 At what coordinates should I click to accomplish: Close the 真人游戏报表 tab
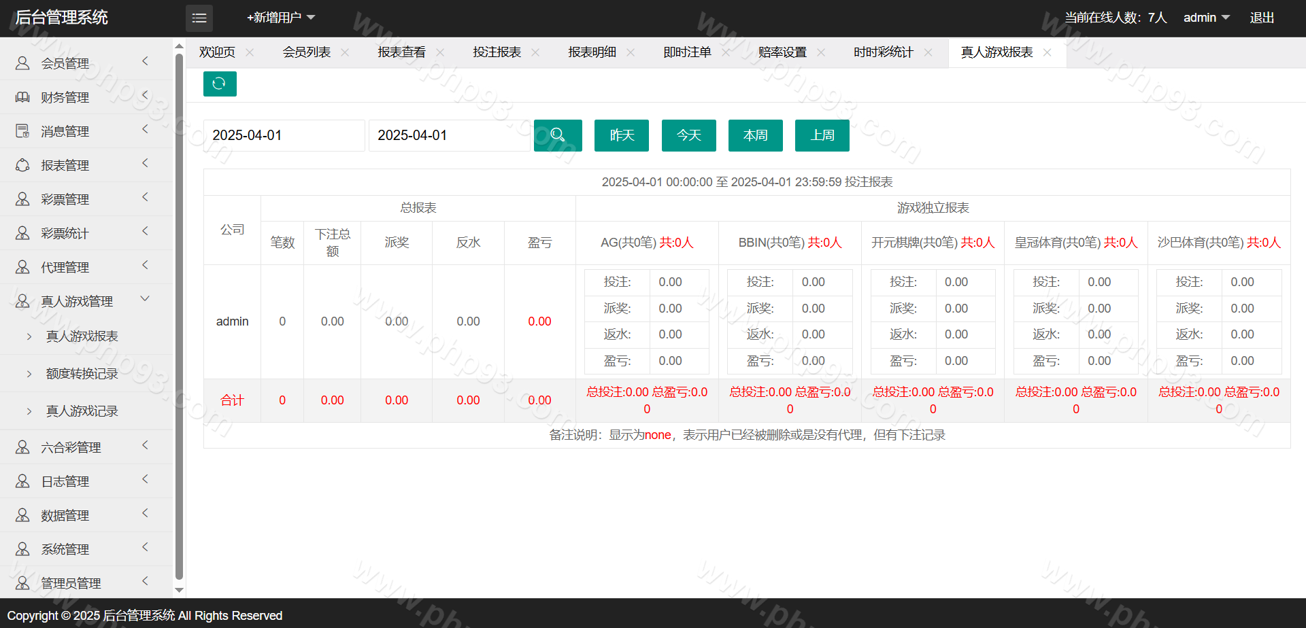pyautogui.click(x=1048, y=52)
